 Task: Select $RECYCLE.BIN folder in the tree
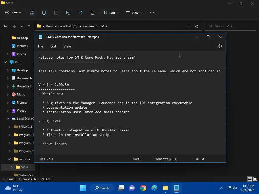click(24, 127)
